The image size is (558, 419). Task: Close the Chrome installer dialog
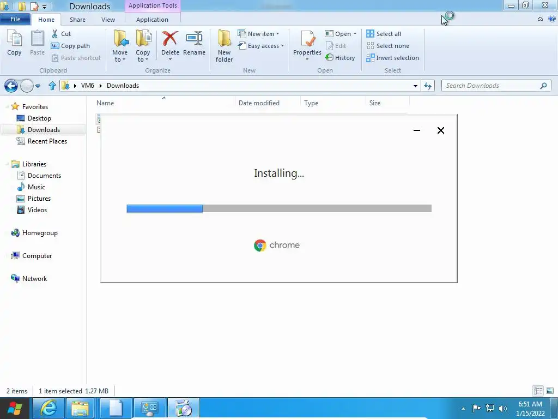440,130
